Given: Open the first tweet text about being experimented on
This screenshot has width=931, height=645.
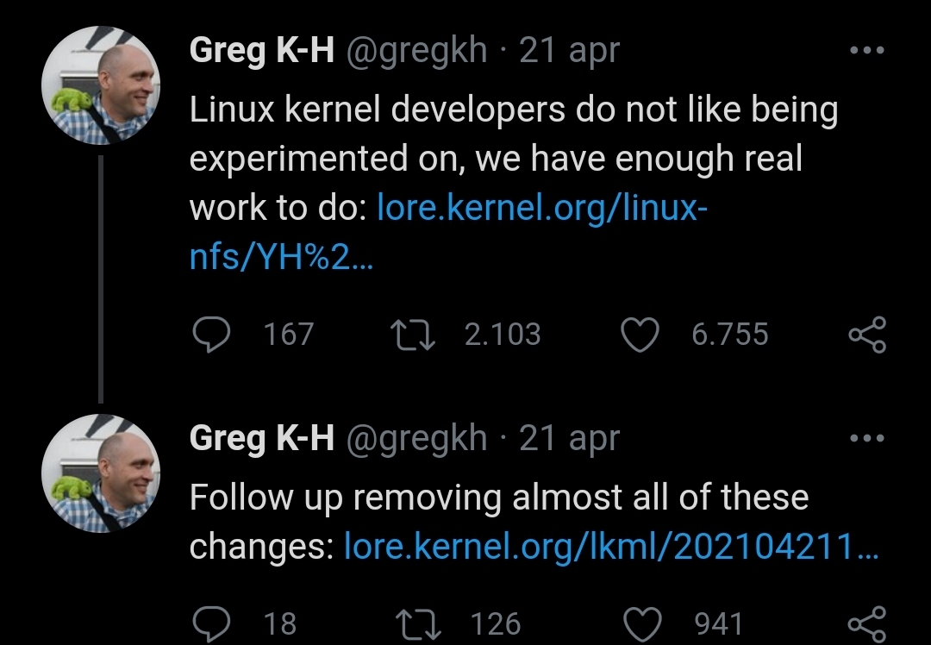Looking at the screenshot, I should click(512, 135).
